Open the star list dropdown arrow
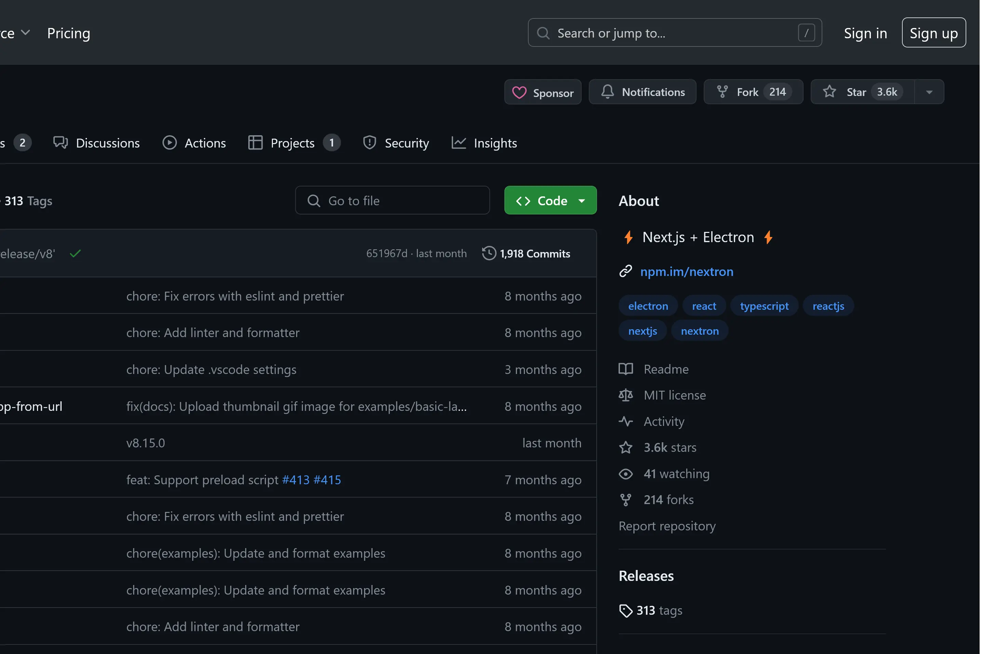Screen dimensions: 982x654 929,92
